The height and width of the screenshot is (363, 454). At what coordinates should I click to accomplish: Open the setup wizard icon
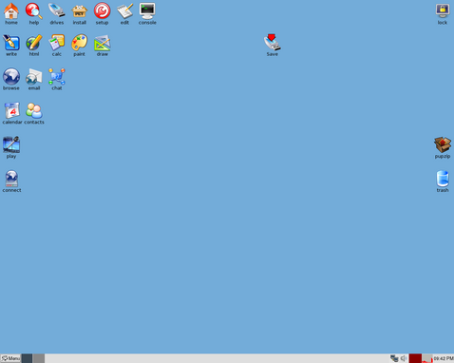point(102,11)
